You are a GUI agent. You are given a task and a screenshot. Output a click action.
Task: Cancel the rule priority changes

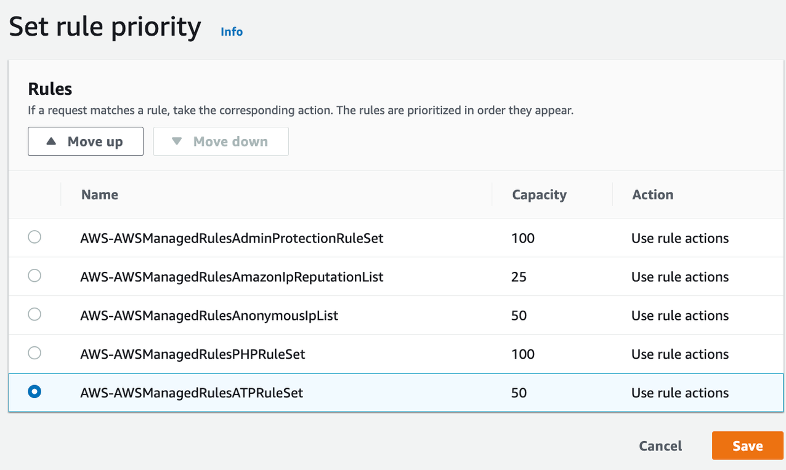click(x=660, y=446)
